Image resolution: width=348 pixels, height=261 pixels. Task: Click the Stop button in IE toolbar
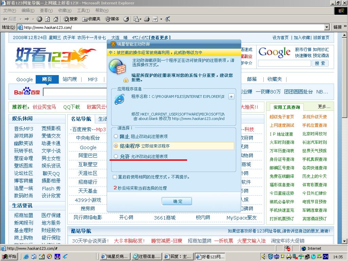point(39,19)
